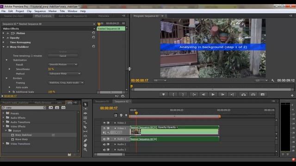Toggle Additional Scale animation stopwatch
This screenshot has height=166, width=296.
(x=13, y=92)
